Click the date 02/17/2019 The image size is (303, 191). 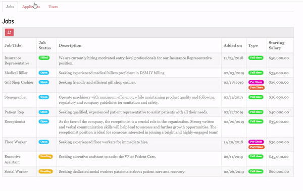pos(233,112)
